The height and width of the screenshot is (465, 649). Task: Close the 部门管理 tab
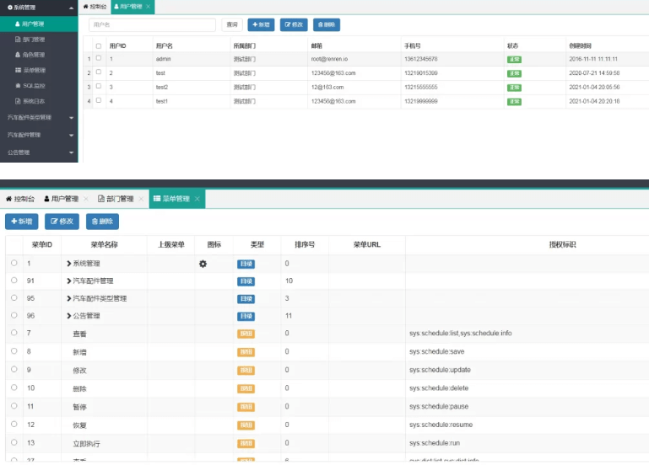(x=141, y=199)
